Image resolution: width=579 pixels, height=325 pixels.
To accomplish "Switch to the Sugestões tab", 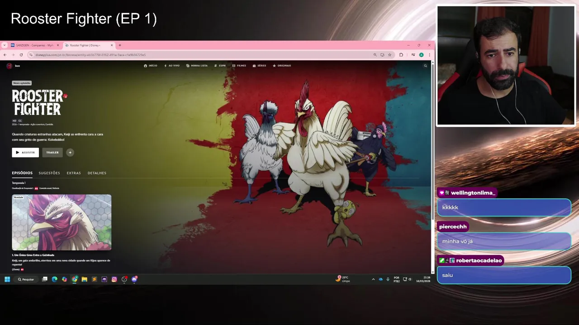I will (49, 173).
